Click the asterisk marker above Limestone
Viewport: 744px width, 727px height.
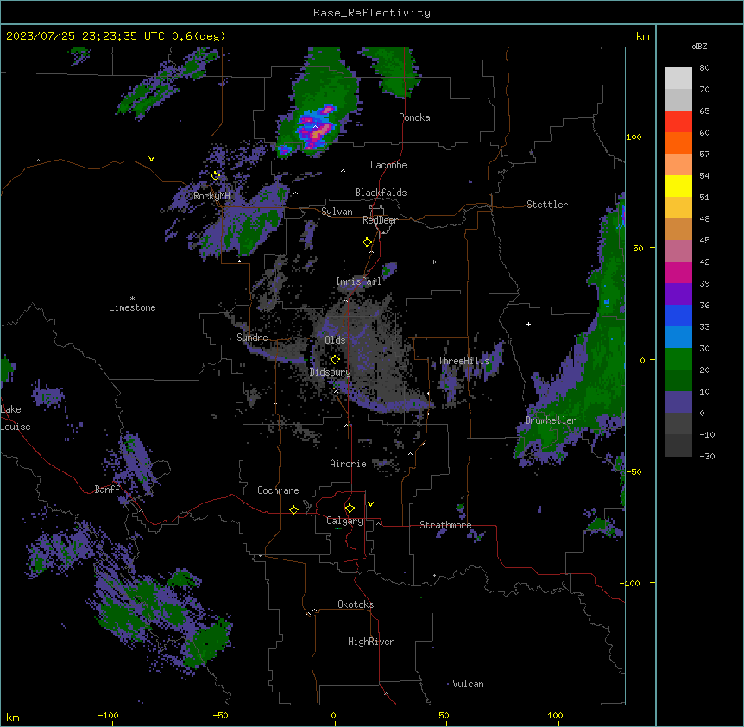pos(132,299)
